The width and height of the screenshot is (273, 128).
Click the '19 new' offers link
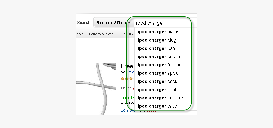click(128, 111)
